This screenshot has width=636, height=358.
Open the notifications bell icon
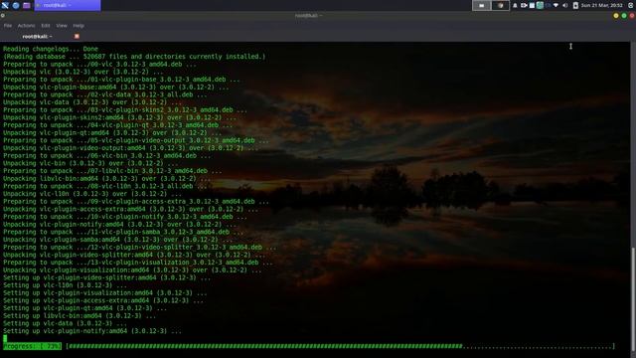coord(515,5)
